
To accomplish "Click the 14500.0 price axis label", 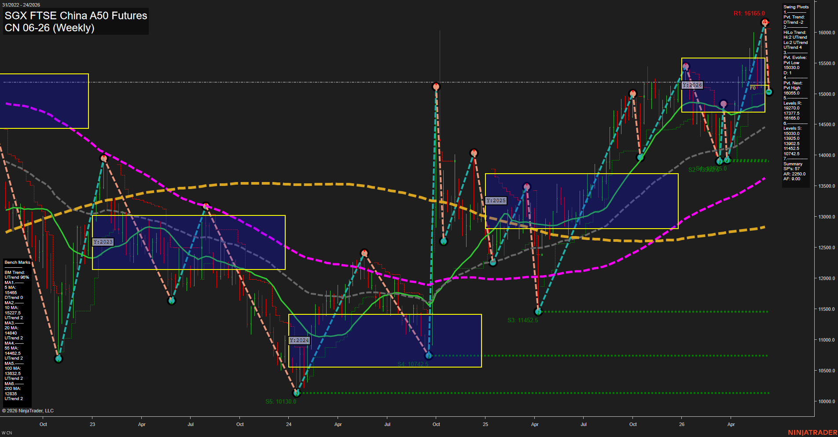I will (827, 125).
